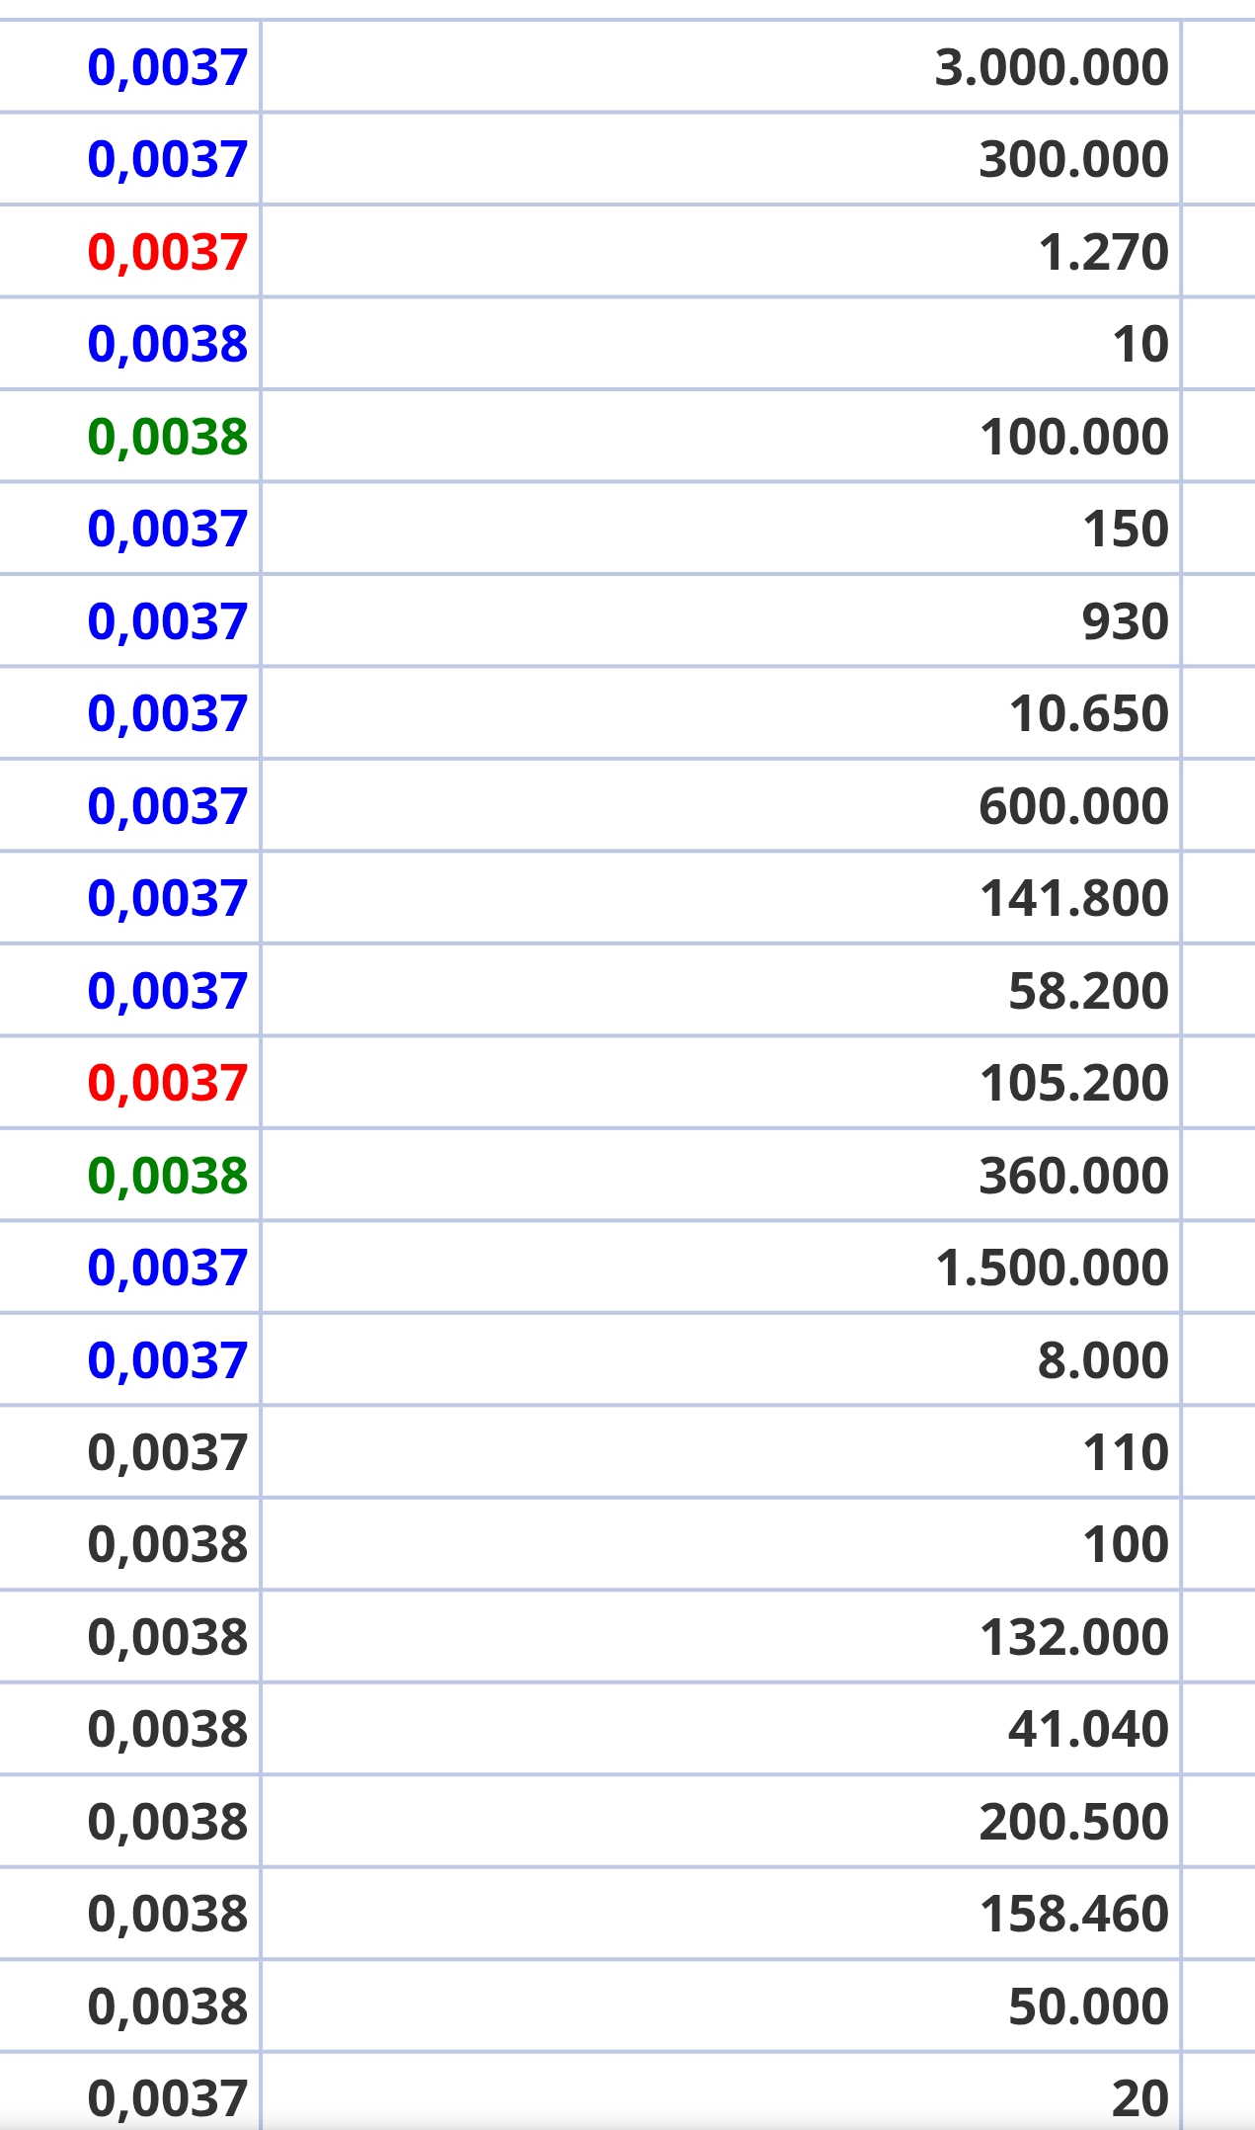Click the 1.500.000 volume cell
The image size is (1255, 2130).
721,1268
